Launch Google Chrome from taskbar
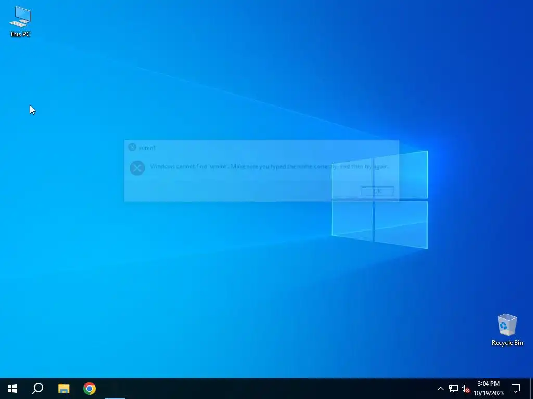 tap(90, 389)
